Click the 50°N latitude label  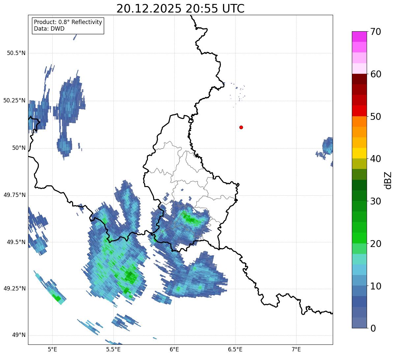pyautogui.click(x=19, y=148)
